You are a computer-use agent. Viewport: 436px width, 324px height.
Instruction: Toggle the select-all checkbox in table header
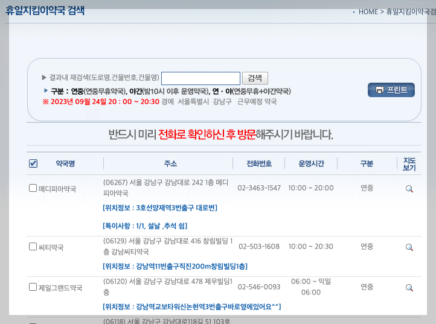[33, 164]
